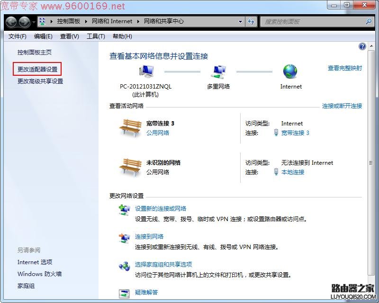
Task: Open the recent pages chevron beside navigation arrows
Action: tap(33, 21)
